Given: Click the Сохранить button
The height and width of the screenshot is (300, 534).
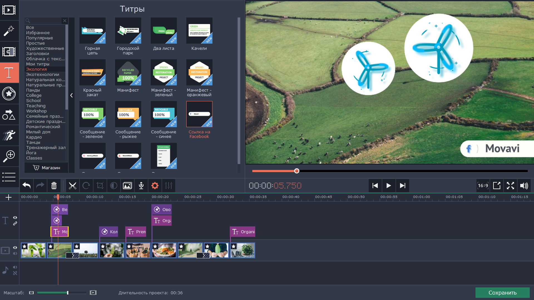Looking at the screenshot, I should tap(502, 292).
